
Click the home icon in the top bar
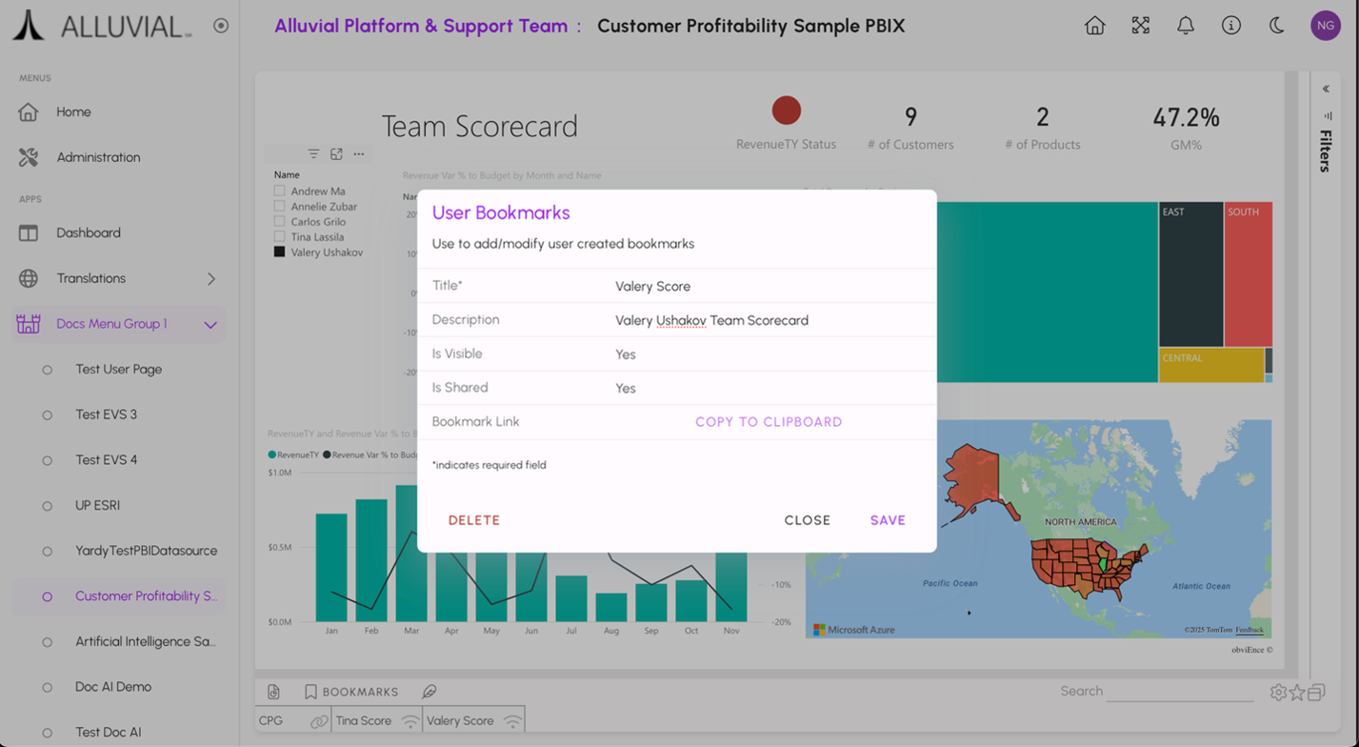pos(1094,26)
